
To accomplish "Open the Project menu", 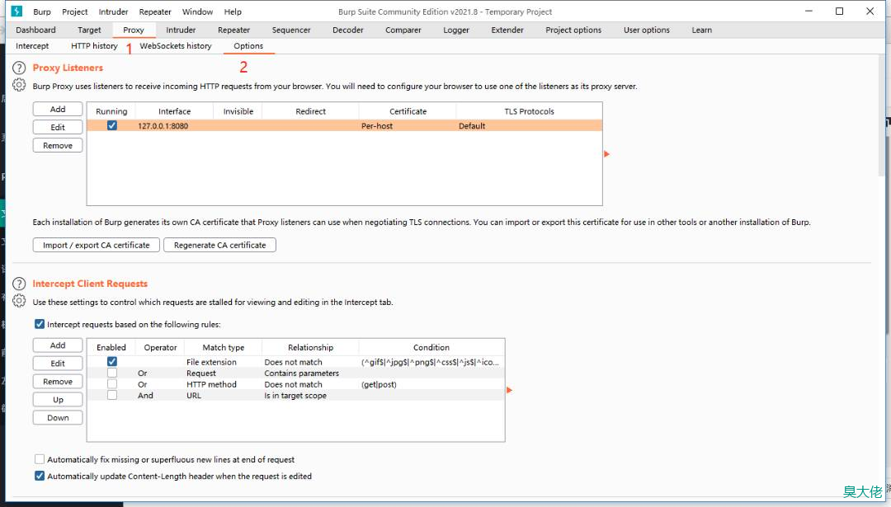I will pyautogui.click(x=75, y=12).
